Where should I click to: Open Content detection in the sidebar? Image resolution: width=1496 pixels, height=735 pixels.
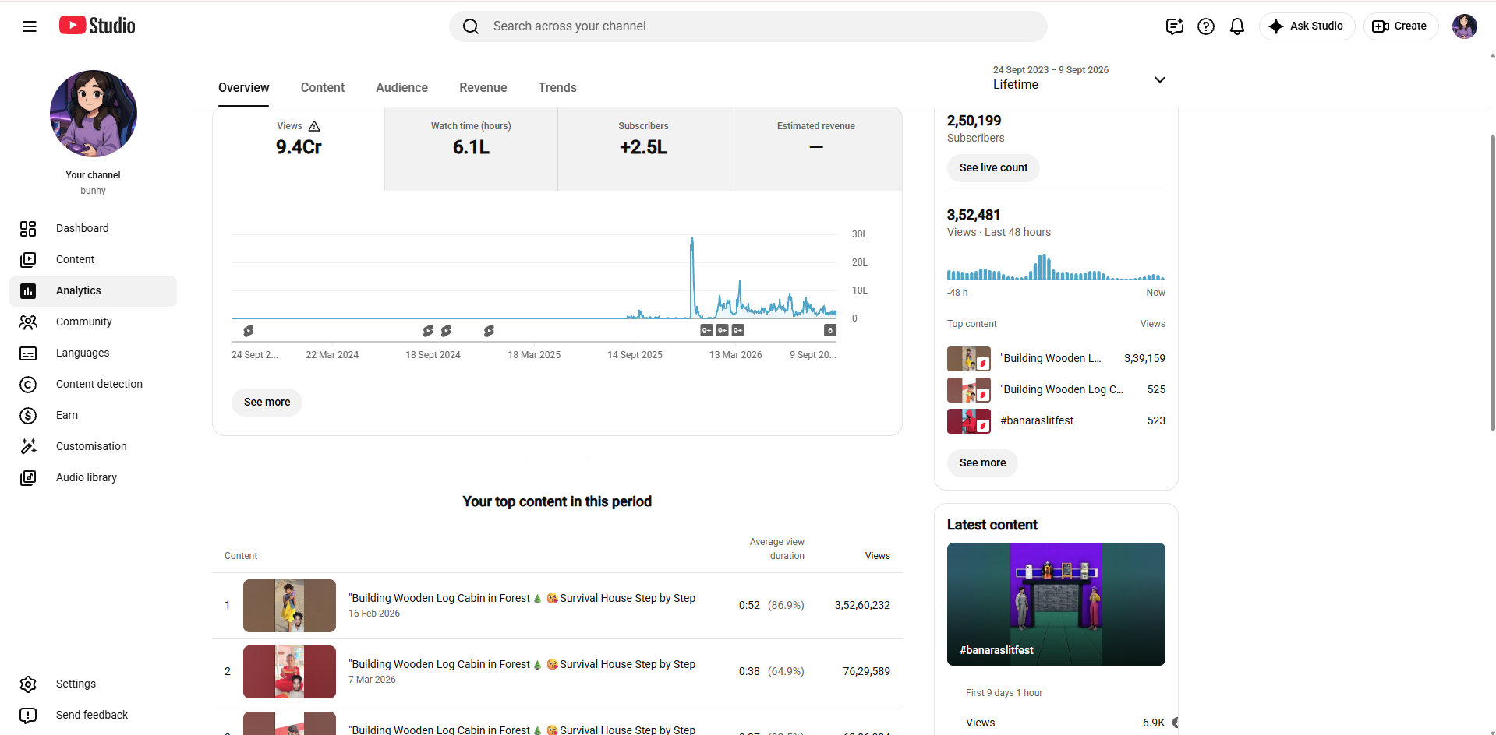(x=94, y=384)
